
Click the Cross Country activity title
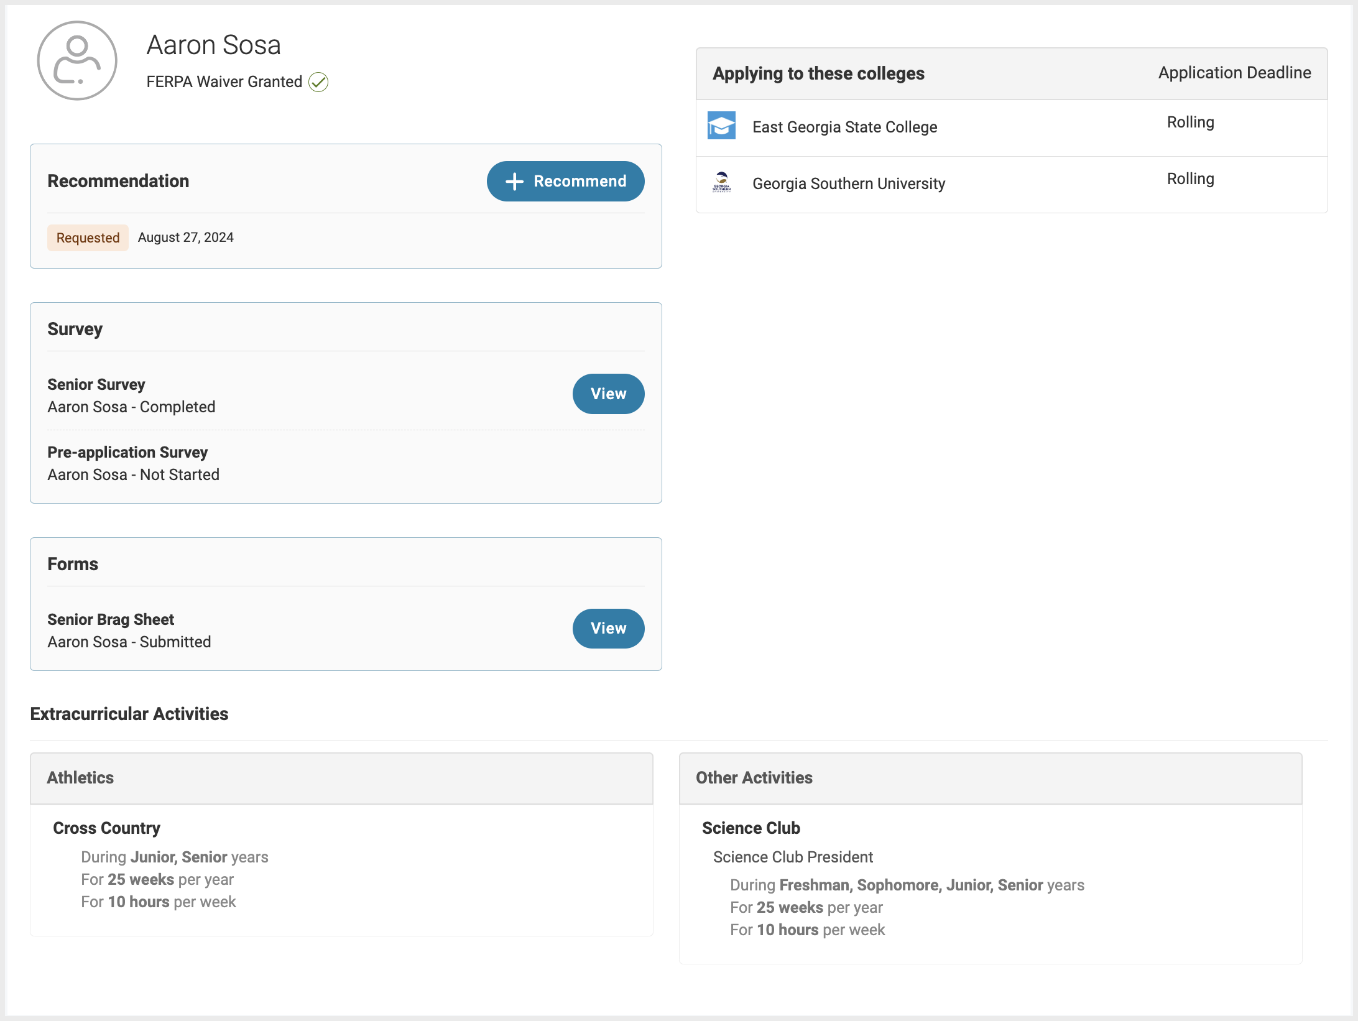coord(106,829)
